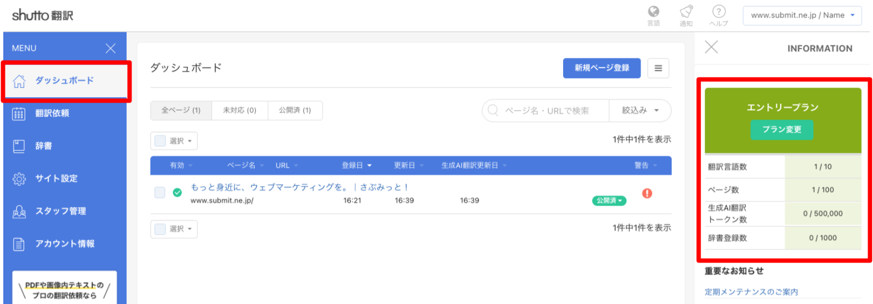Click the 新規ページ登録 button
Image resolution: width=873 pixels, height=304 pixels.
[x=602, y=68]
